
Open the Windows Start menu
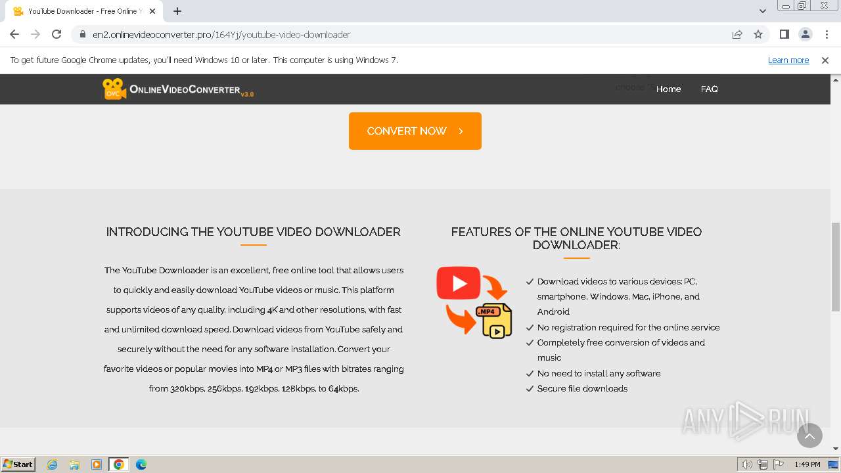tap(18, 464)
